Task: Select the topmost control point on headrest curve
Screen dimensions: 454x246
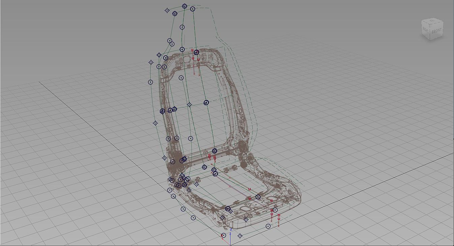Action: (184, 6)
